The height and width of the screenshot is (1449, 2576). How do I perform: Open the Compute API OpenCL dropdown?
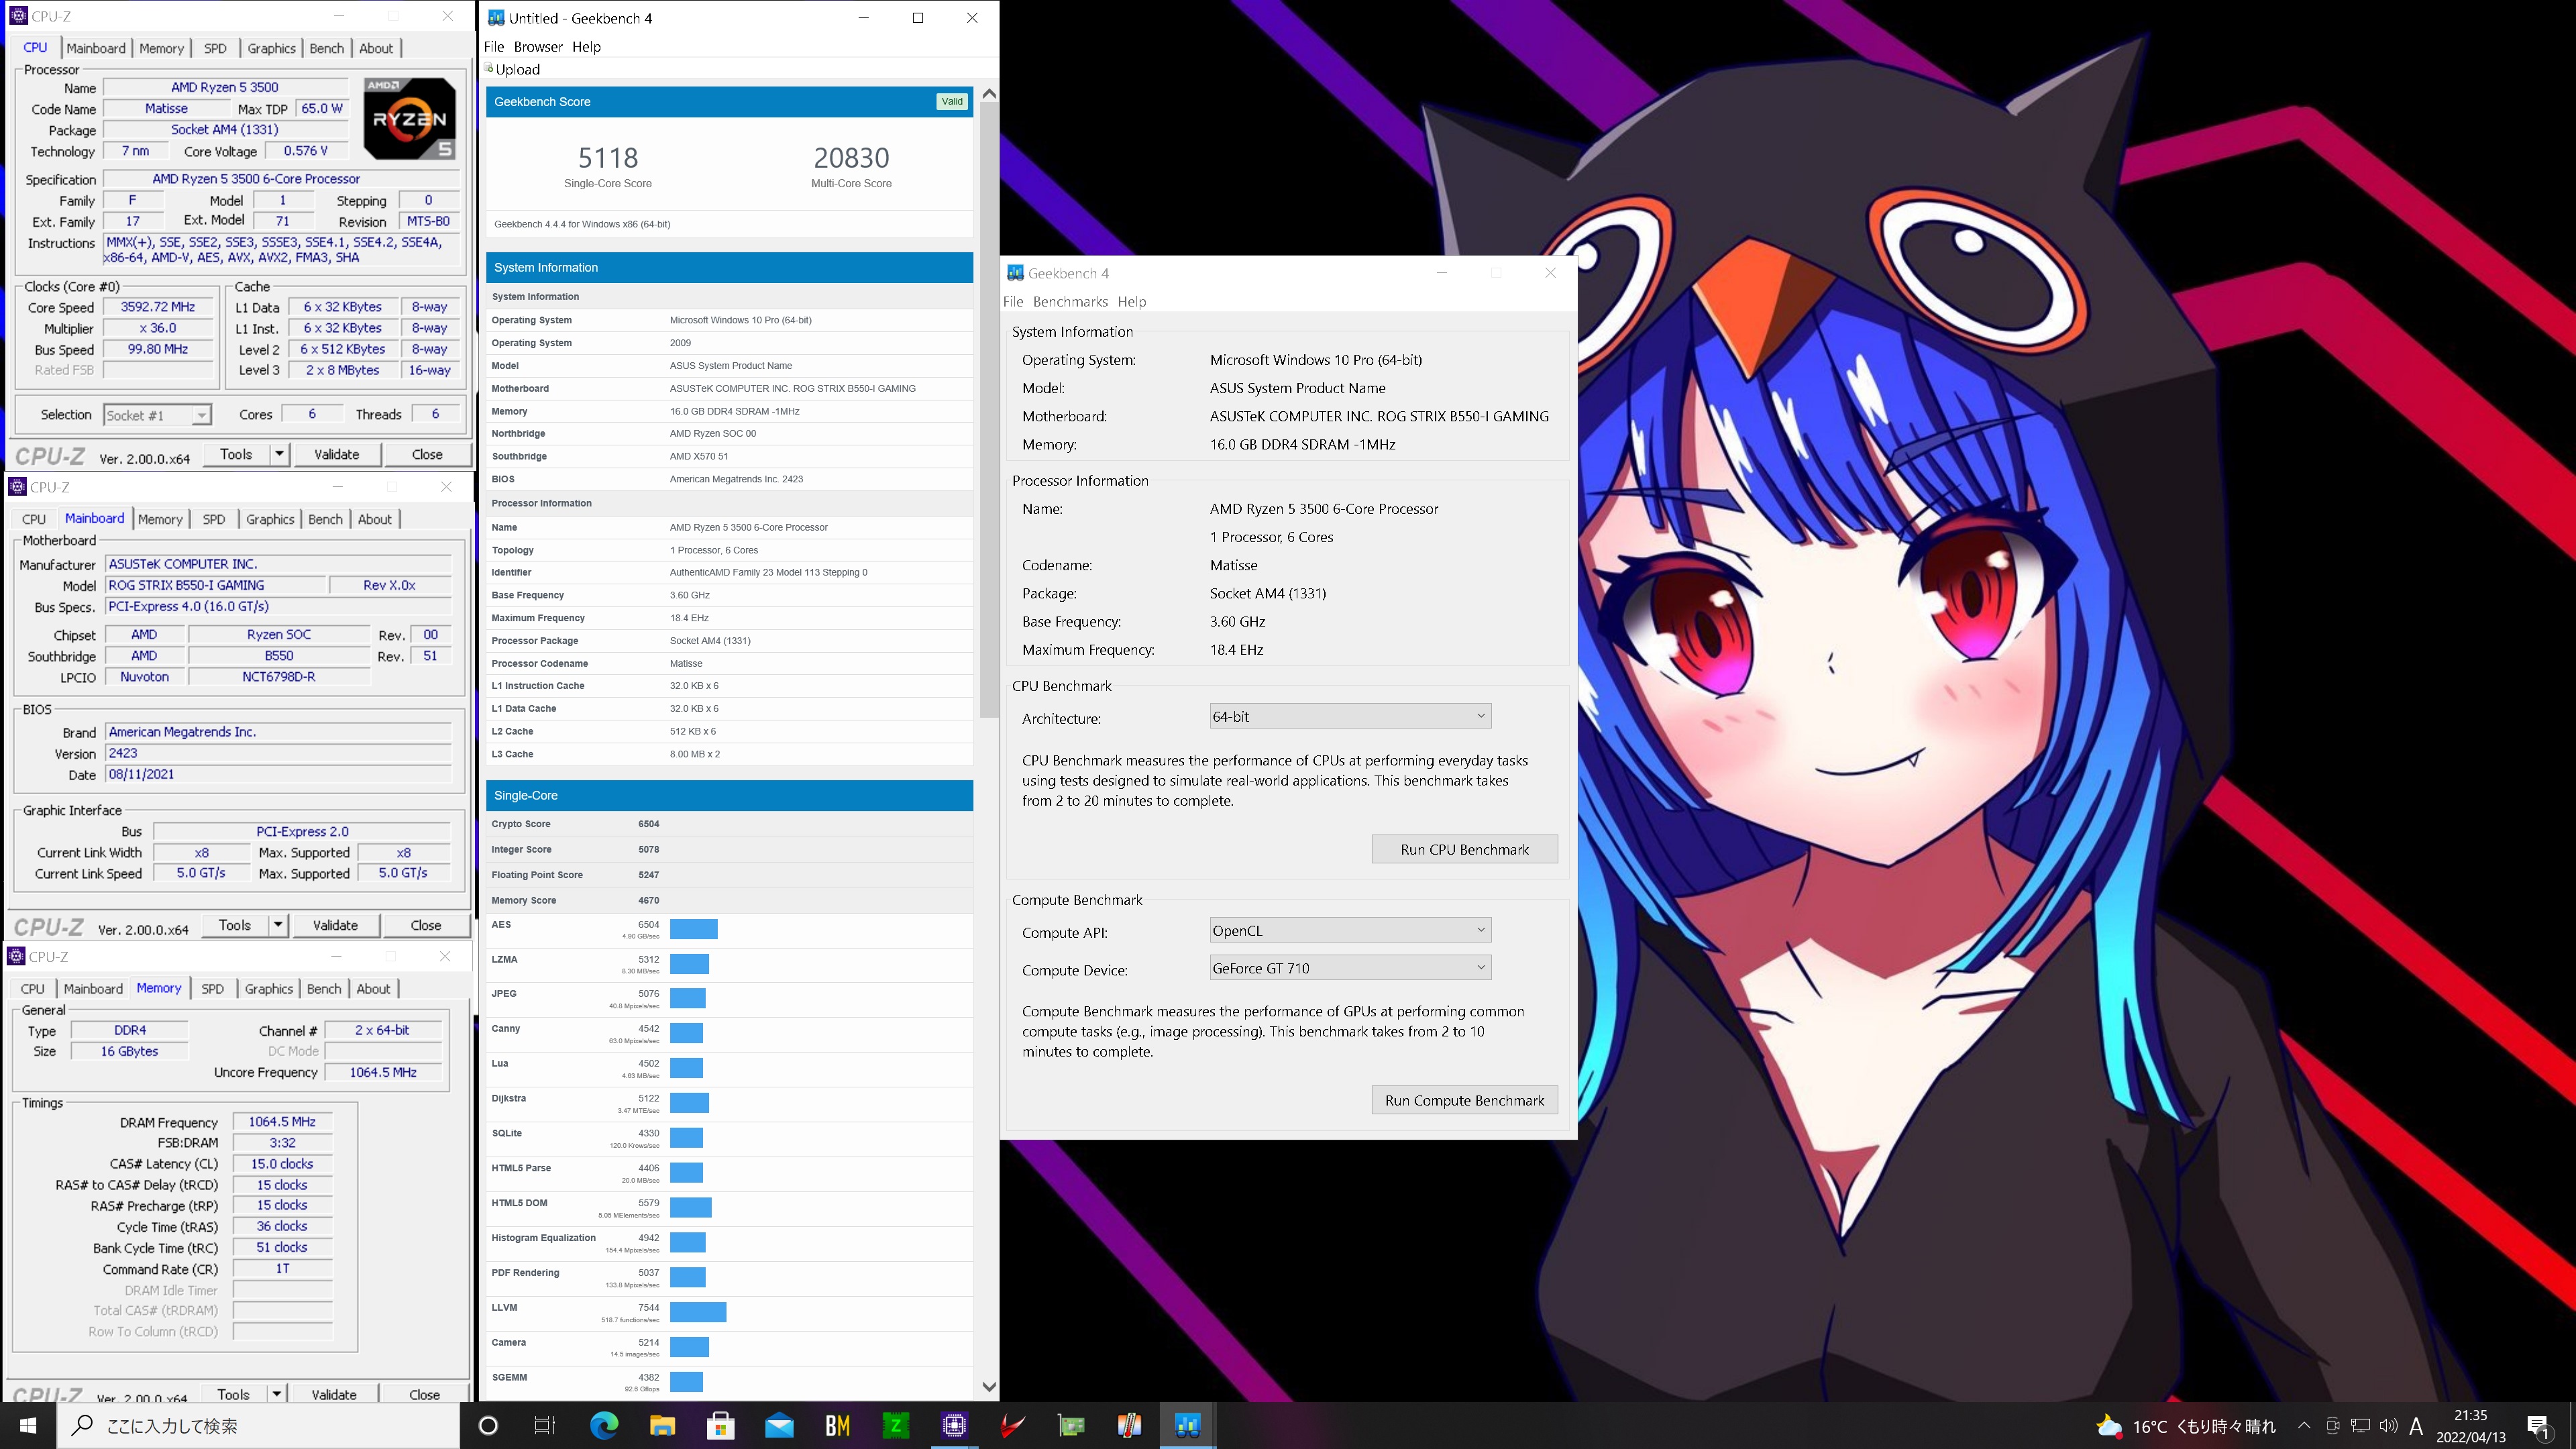1350,930
